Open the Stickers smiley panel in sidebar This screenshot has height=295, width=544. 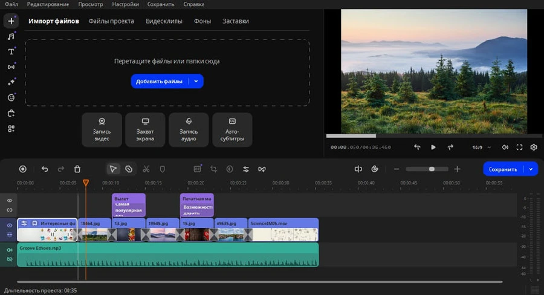coord(11,97)
